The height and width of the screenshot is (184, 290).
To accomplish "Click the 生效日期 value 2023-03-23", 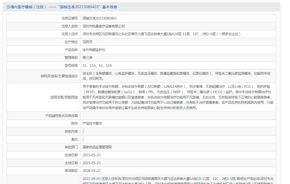I will (x=92, y=163).
